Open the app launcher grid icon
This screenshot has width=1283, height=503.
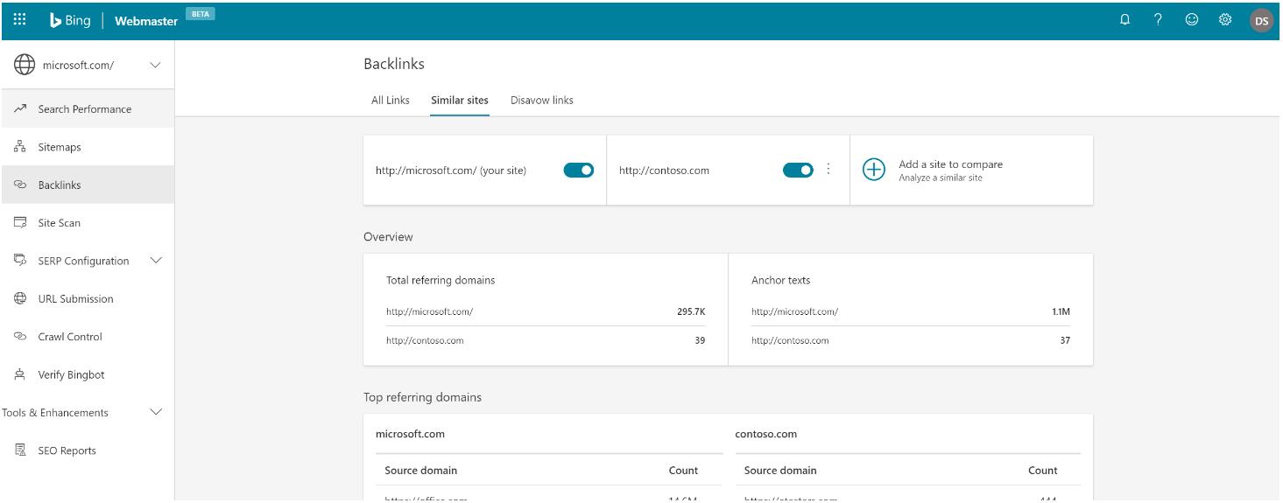20,20
